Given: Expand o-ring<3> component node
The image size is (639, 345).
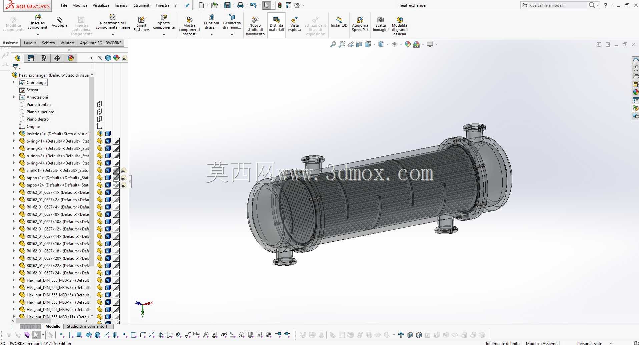Looking at the screenshot, I should tap(14, 156).
